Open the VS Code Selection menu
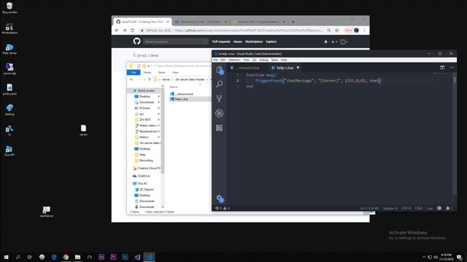The image size is (467, 262). pos(234,60)
